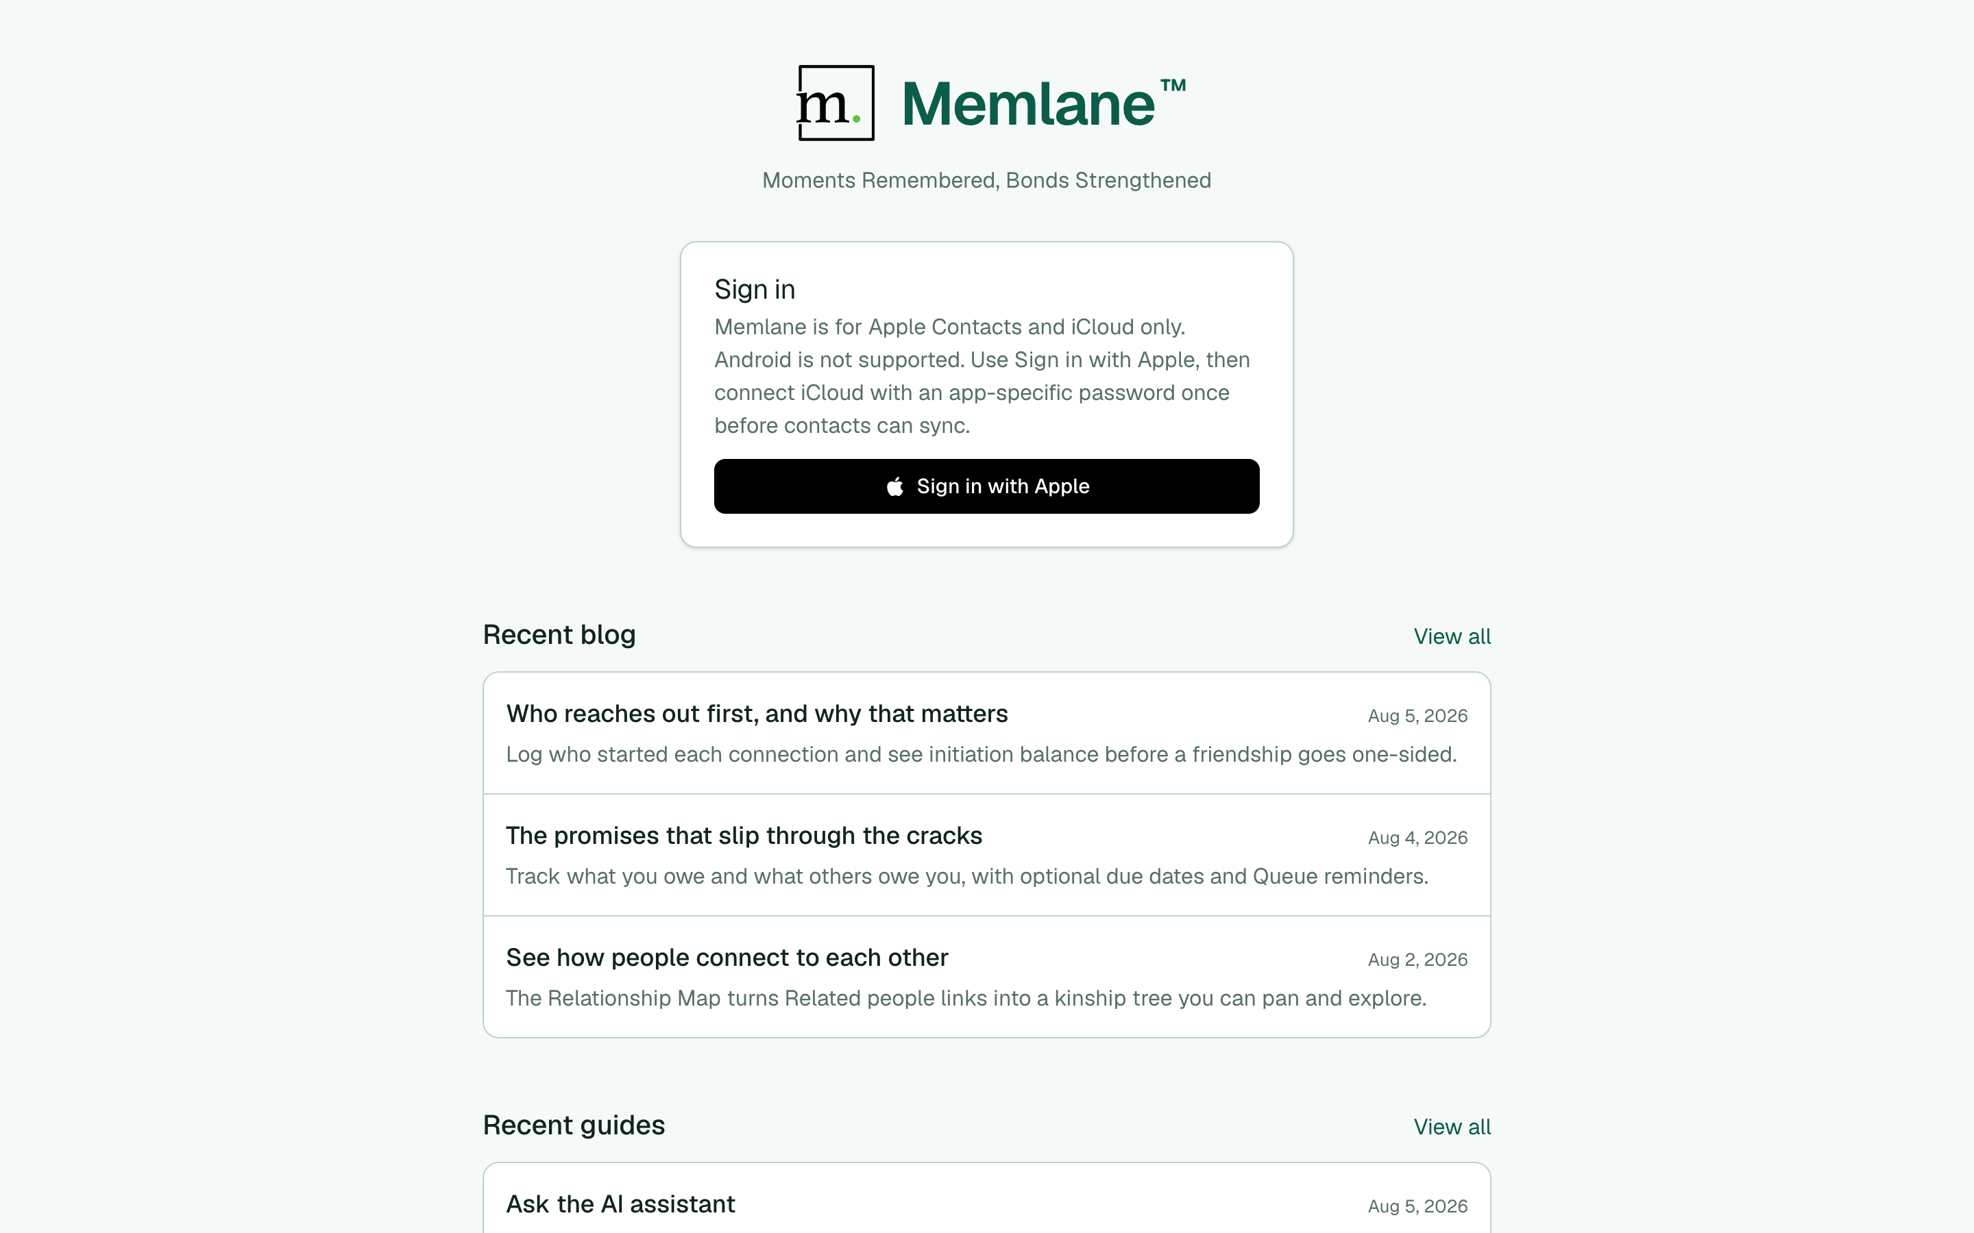Click the Aug 4, 2026 post date

pyautogui.click(x=1417, y=838)
